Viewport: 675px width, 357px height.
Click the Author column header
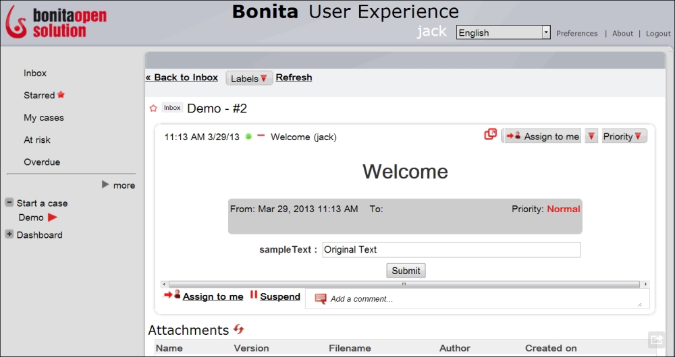tap(454, 348)
